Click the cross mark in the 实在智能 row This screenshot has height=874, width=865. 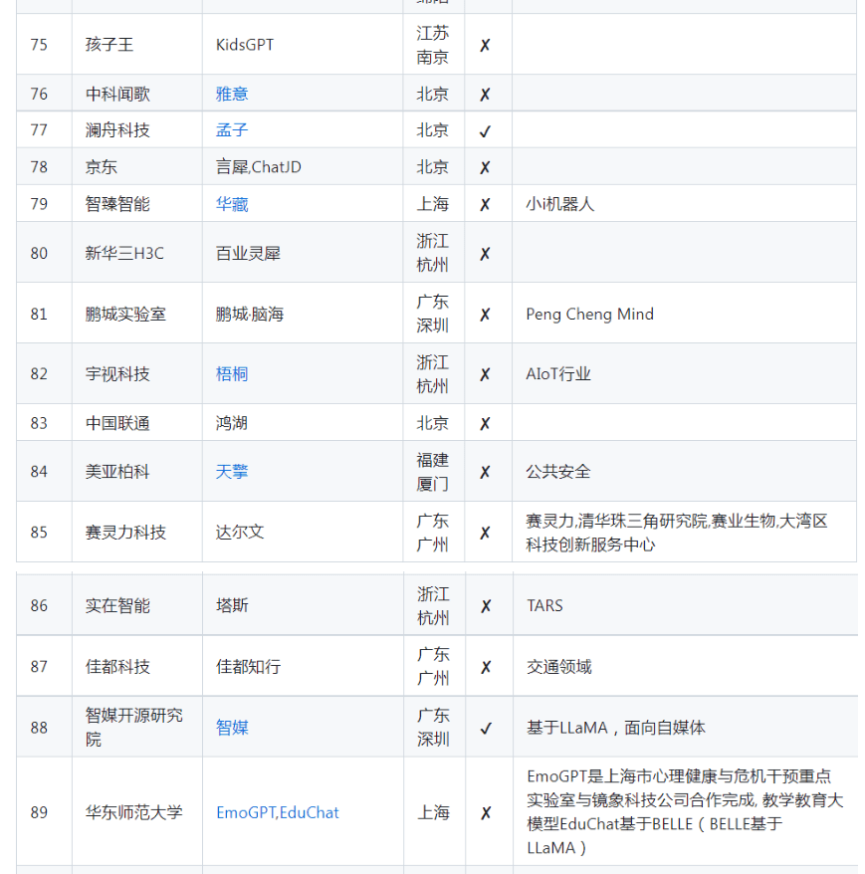tap(486, 606)
